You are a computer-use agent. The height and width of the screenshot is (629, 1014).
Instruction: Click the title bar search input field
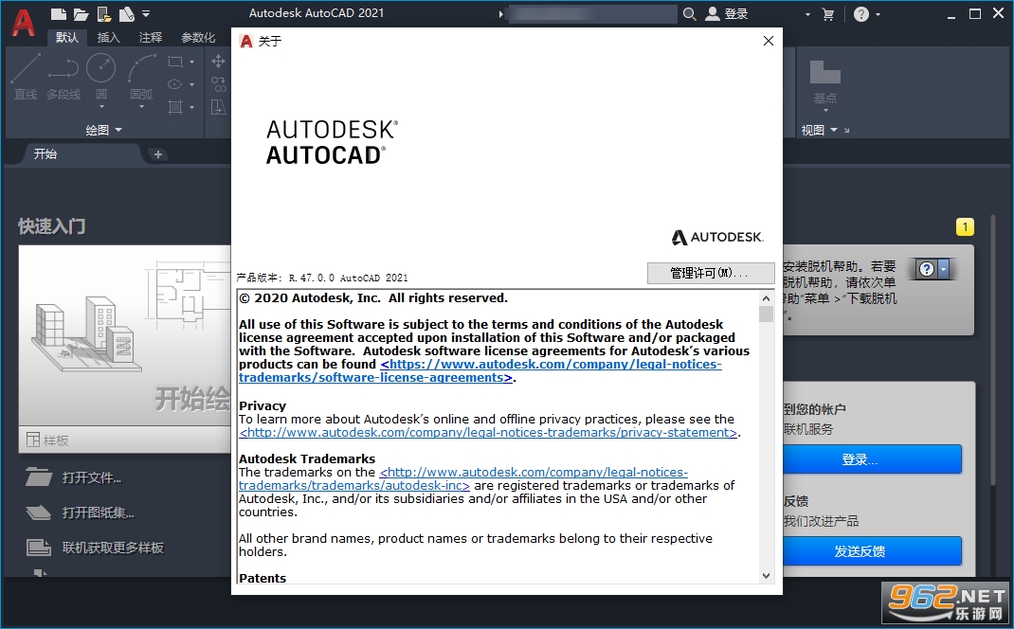(593, 14)
